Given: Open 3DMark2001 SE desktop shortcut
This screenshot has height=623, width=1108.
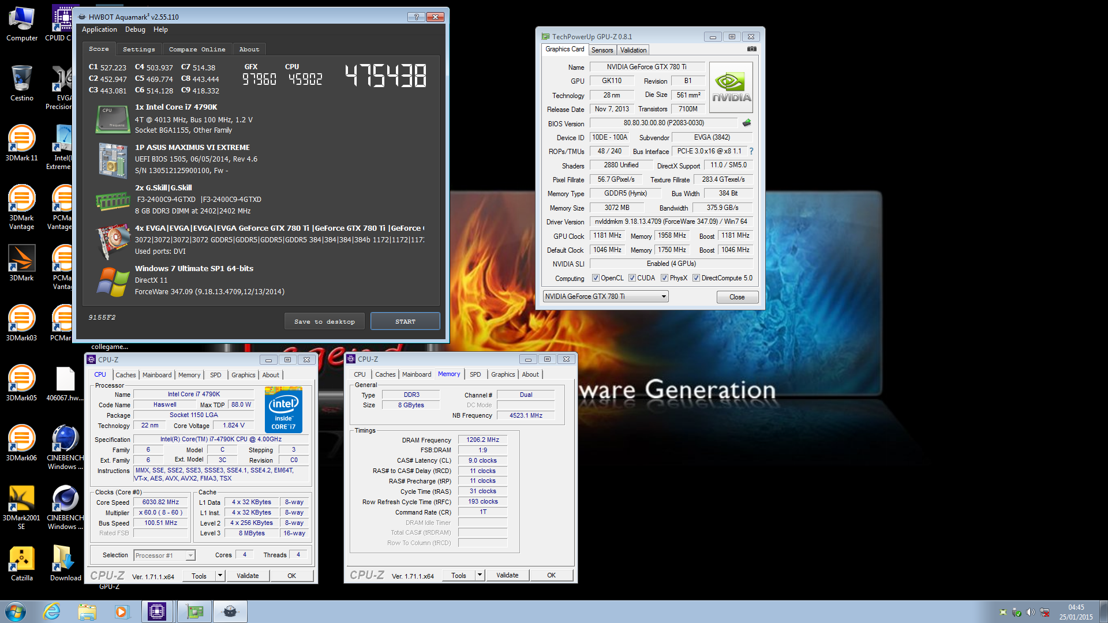Looking at the screenshot, I should click(x=22, y=507).
